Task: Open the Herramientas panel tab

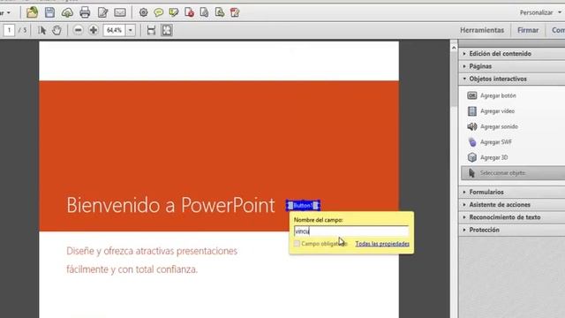Action: (x=482, y=30)
